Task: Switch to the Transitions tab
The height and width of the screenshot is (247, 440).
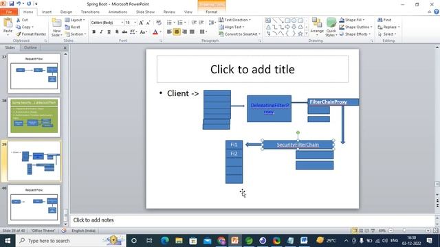Action: tap(90, 12)
